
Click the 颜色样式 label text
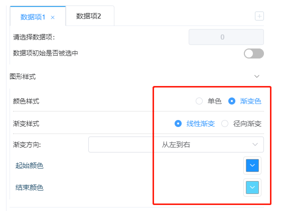[26, 101]
